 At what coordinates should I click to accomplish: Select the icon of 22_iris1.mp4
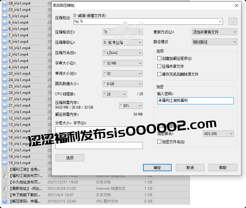(x=5, y=74)
